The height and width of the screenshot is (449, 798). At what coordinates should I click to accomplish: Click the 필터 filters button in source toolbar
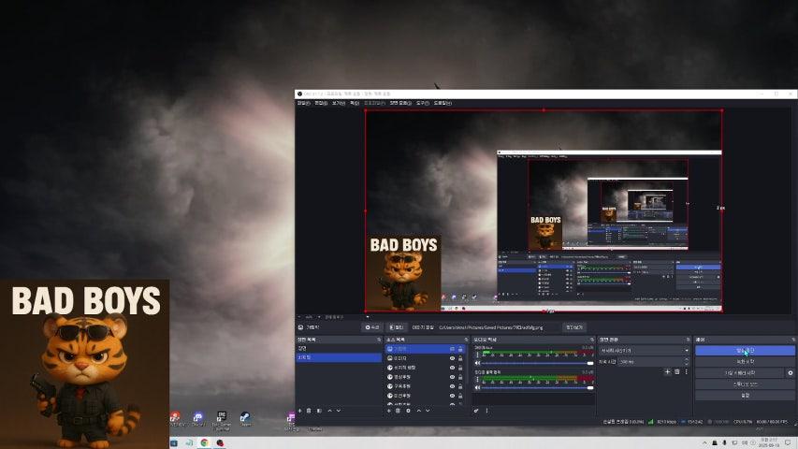pyautogui.click(x=396, y=327)
